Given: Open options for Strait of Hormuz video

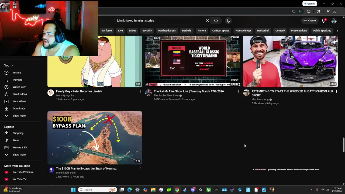Looking at the screenshot, I should pyautogui.click(x=141, y=169).
